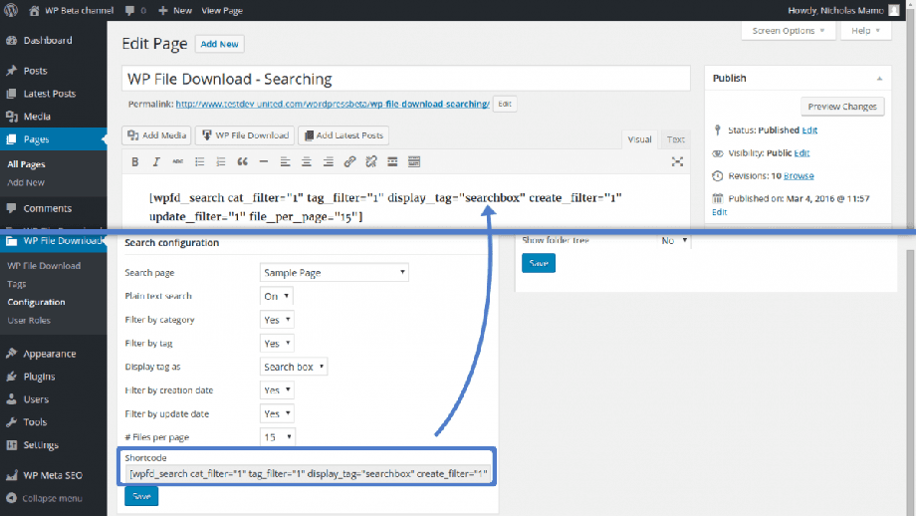Click Add New button beside Edit Page

[x=220, y=44]
